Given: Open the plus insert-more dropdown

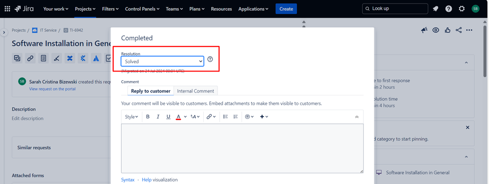Looking at the screenshot, I should coord(264,117).
